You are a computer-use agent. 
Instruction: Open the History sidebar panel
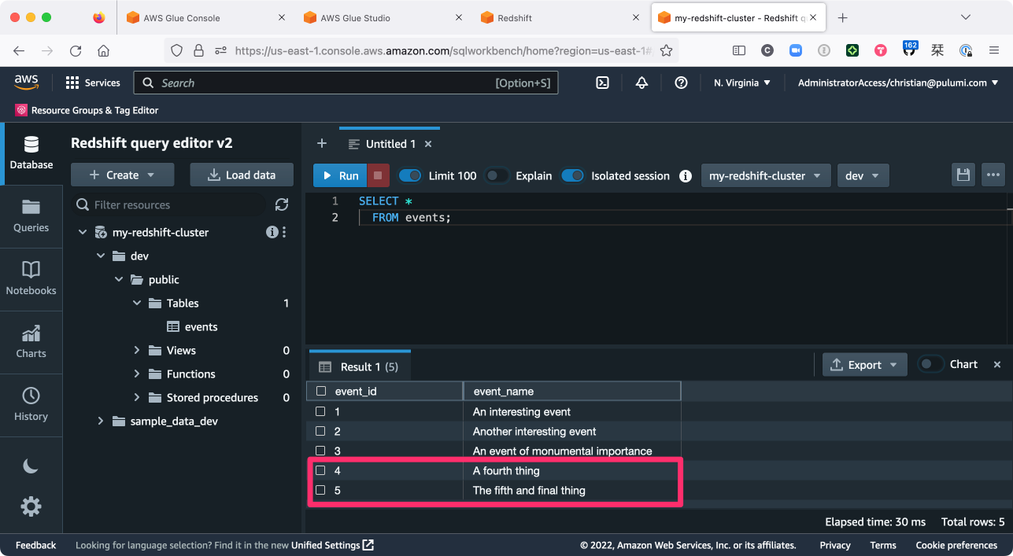[31, 405]
